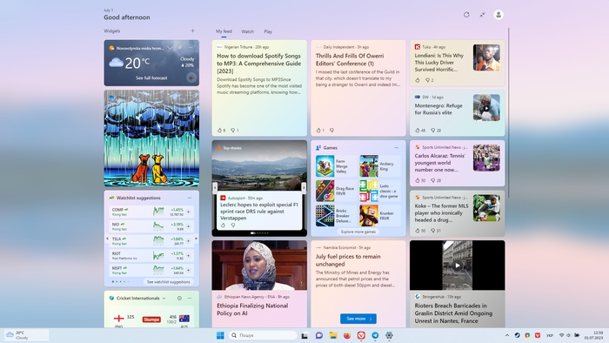Click See more button

pyautogui.click(x=358, y=319)
